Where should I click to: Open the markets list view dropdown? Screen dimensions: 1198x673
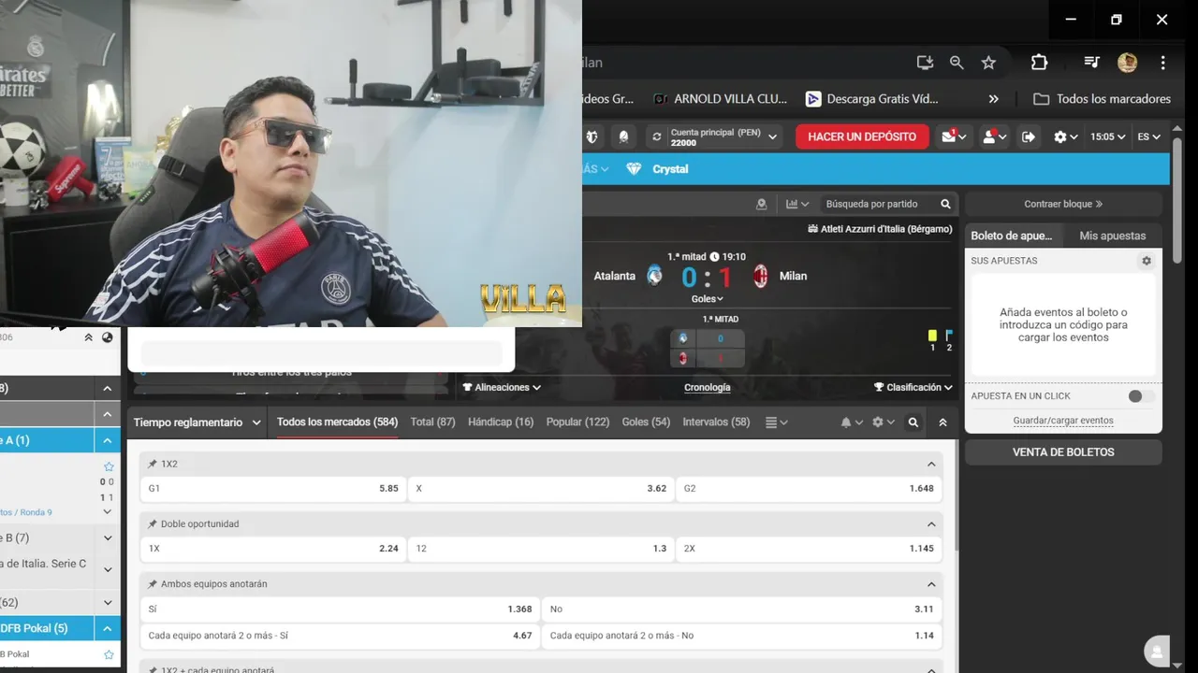[777, 422]
